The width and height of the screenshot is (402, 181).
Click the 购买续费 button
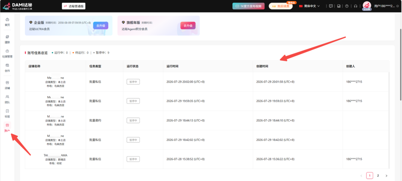tap(281, 6)
